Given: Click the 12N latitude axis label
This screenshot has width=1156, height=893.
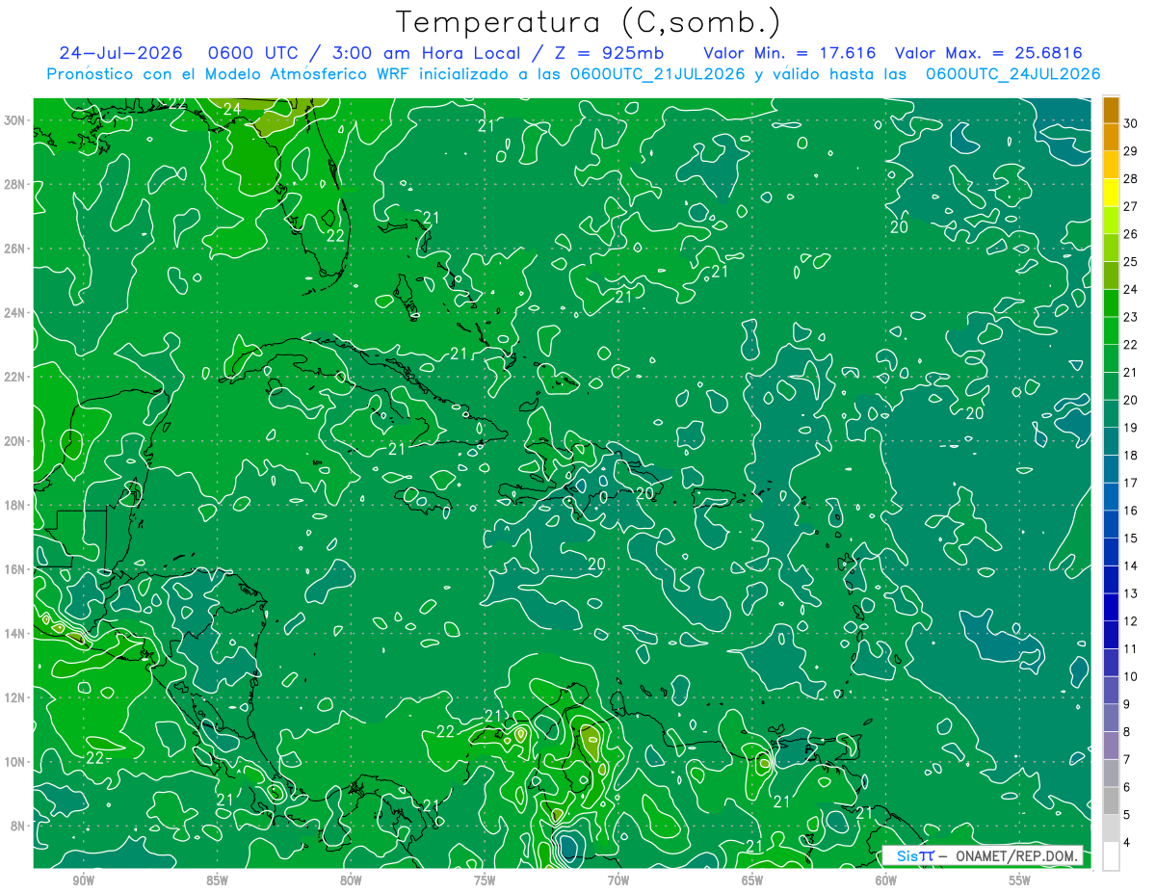Looking at the screenshot, I should click(x=16, y=697).
